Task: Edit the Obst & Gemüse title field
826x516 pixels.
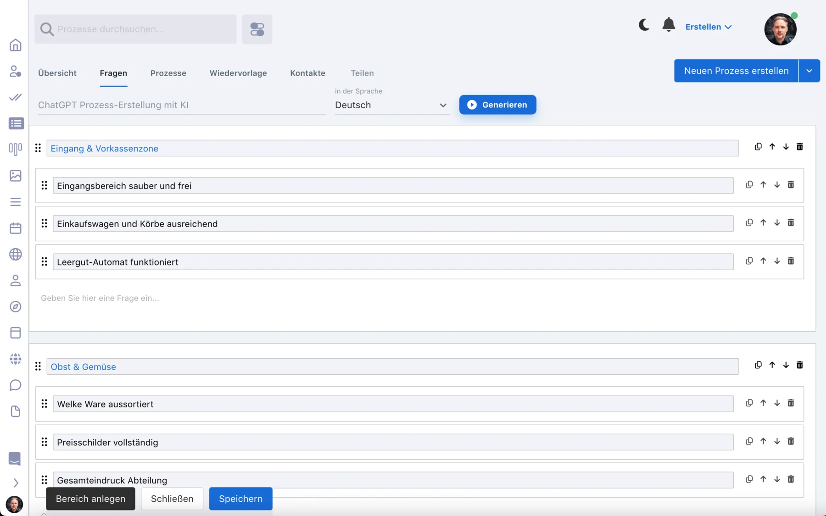Action: coord(392,366)
